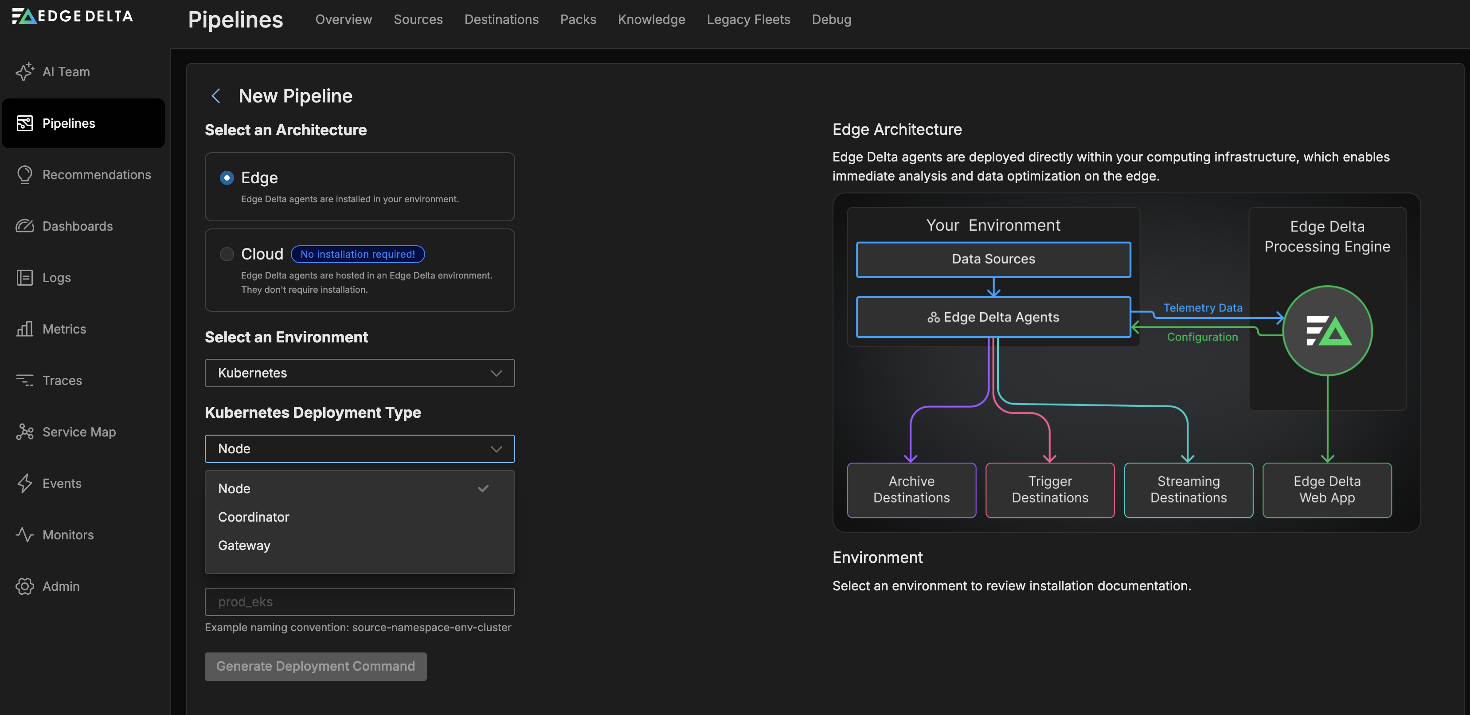
Task: Click the Edge Delta logo
Action: 72,16
